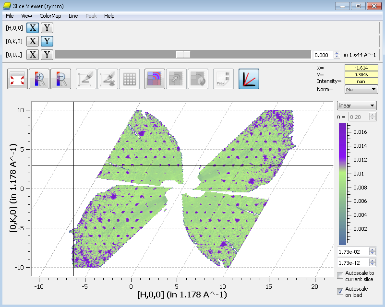Click the slice value field showing 0.000

(x=323, y=55)
